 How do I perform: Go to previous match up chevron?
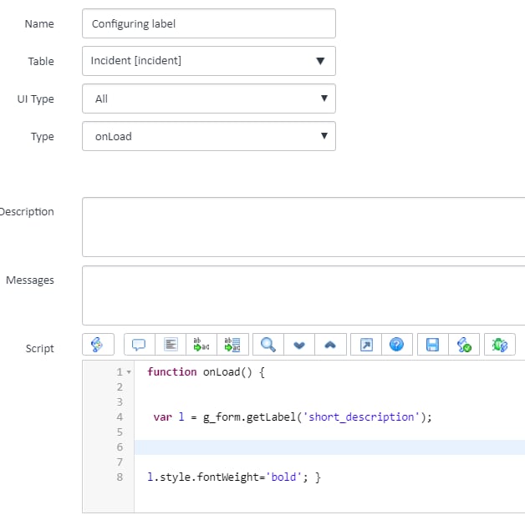coord(330,344)
